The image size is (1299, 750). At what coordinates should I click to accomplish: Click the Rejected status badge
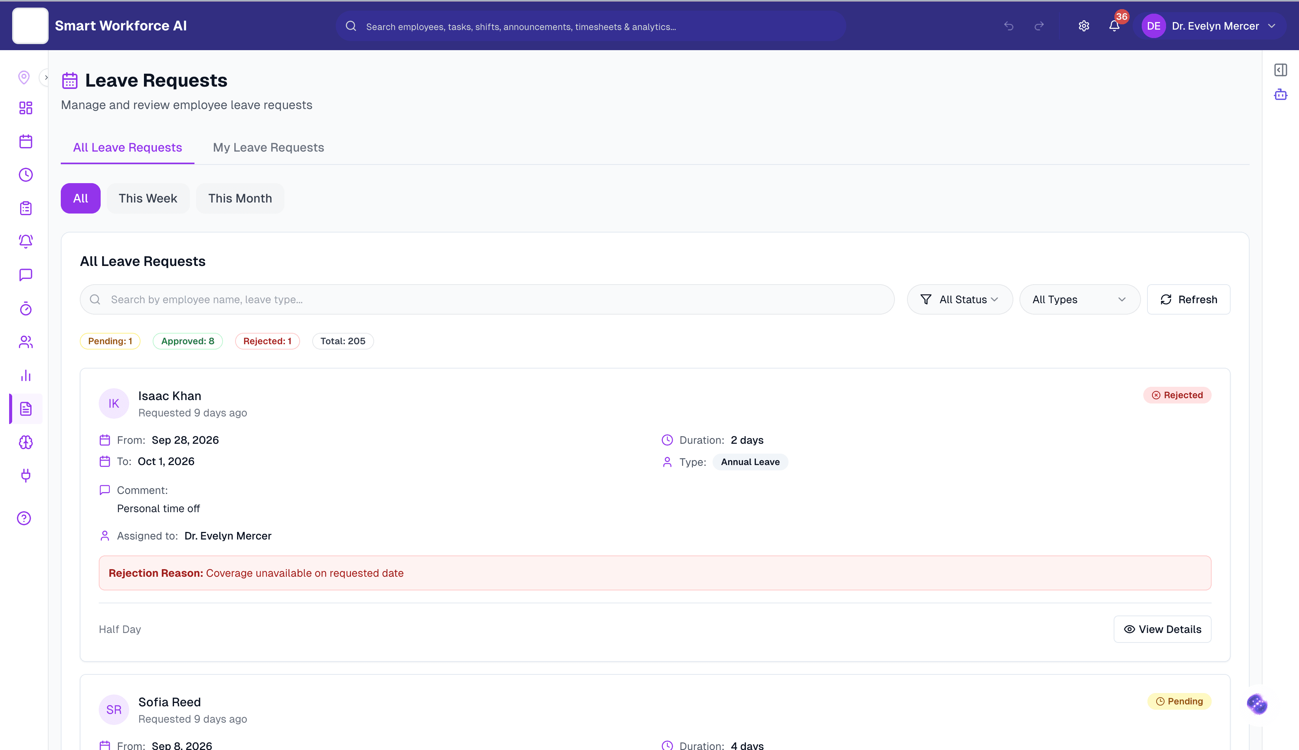click(1177, 395)
